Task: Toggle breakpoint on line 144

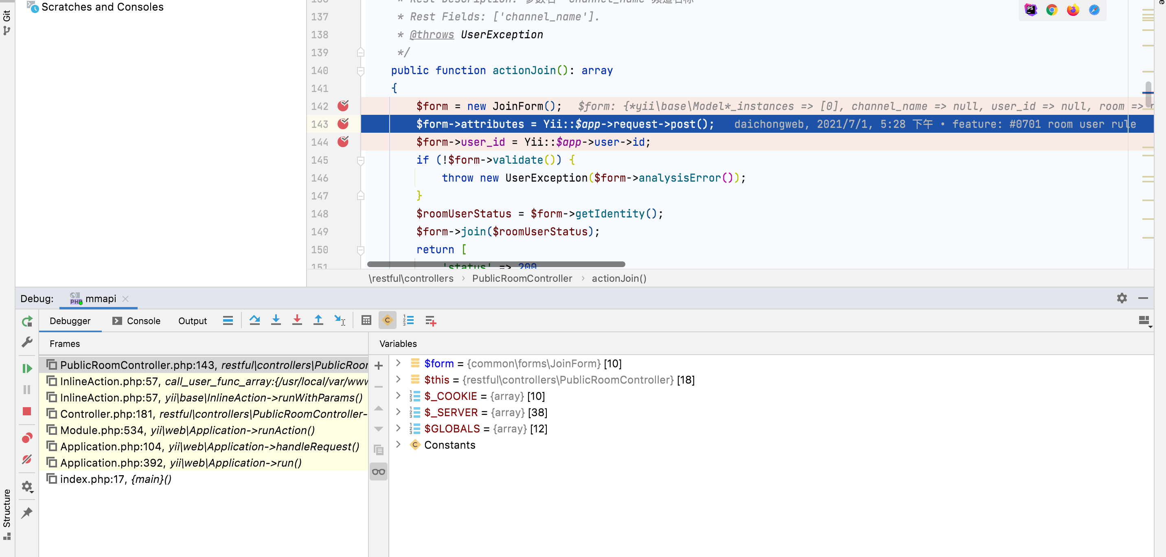Action: [x=343, y=142]
